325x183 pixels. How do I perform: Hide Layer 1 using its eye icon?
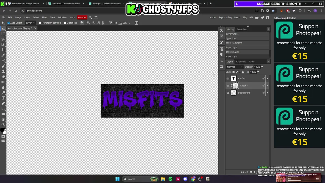tap(228, 86)
